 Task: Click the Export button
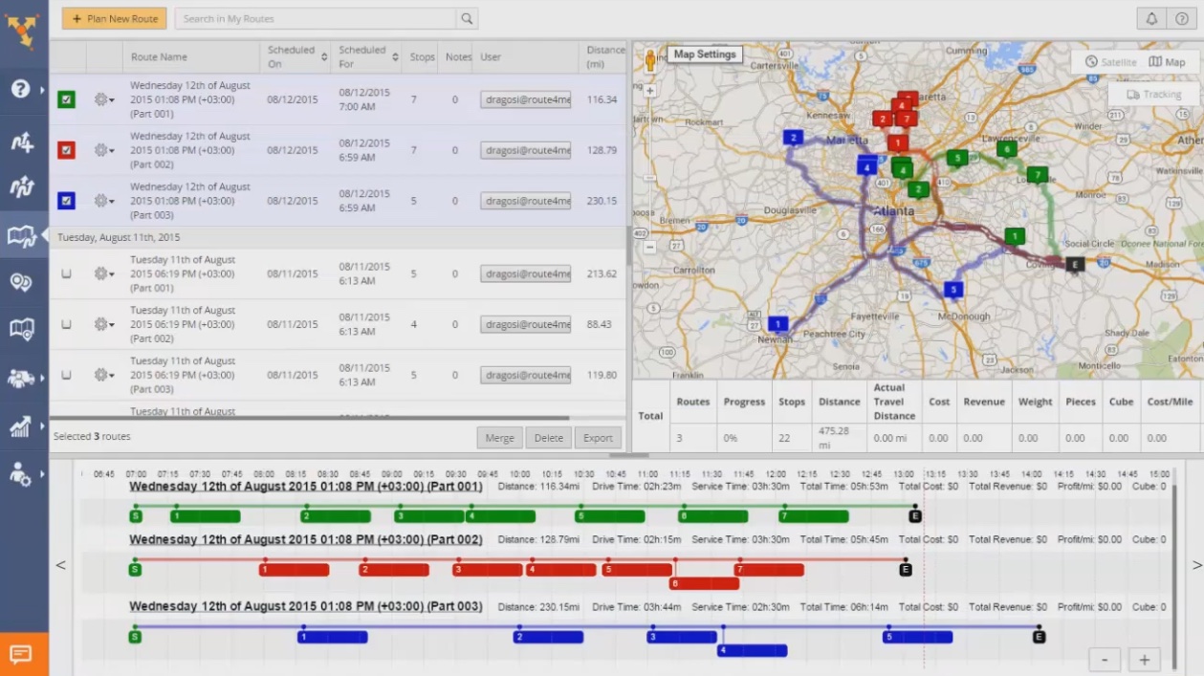coord(597,438)
